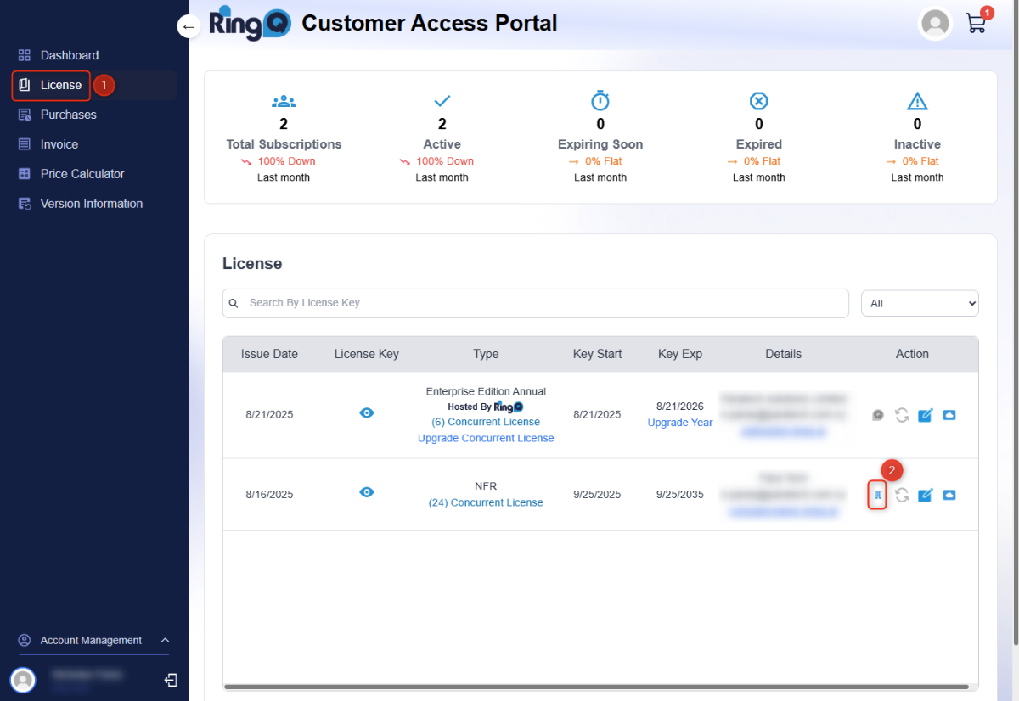Toggle visibility of the Enterprise license key
The height and width of the screenshot is (701, 1019).
[x=366, y=412]
